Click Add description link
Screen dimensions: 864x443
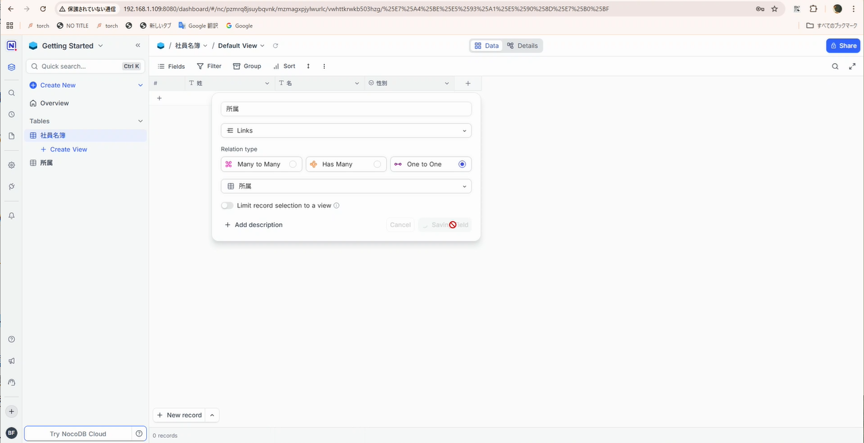click(x=253, y=225)
